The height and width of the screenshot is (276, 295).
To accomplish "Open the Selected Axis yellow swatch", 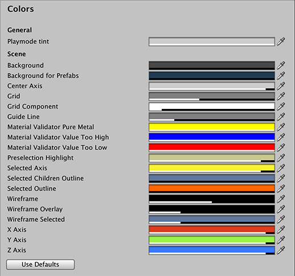I will [212, 168].
